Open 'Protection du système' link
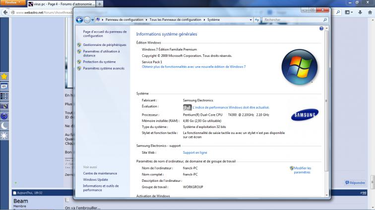Screen dimensions: 375x210 point(99,62)
